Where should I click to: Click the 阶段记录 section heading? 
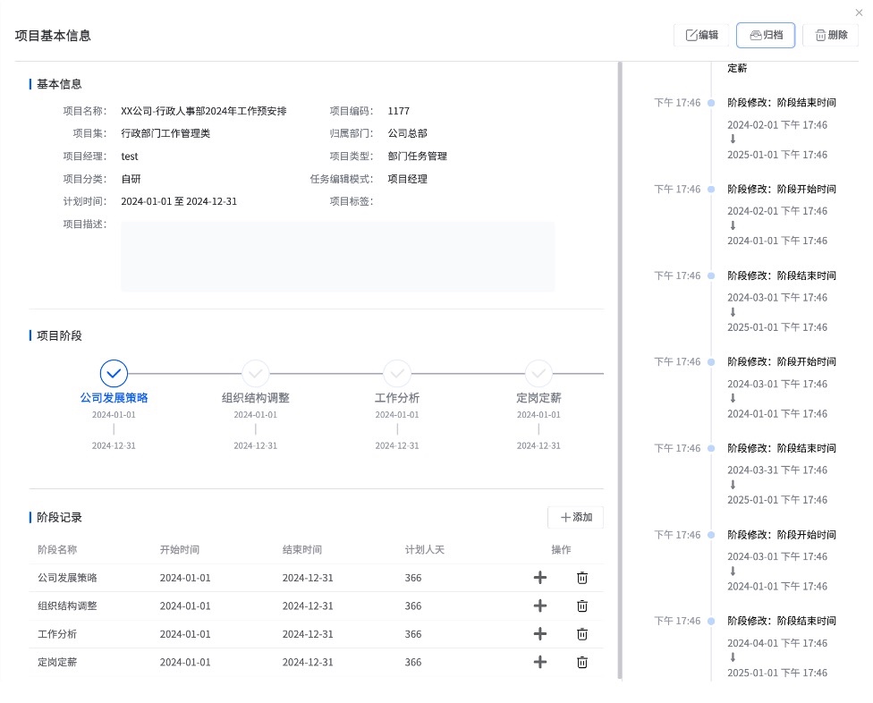click(59, 517)
